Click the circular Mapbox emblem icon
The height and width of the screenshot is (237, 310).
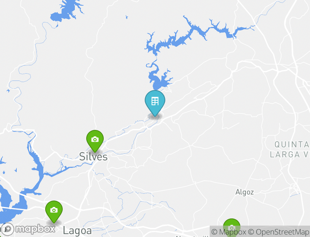[7, 229]
